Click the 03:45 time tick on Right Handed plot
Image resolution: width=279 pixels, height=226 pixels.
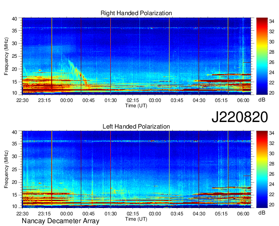click(177, 100)
